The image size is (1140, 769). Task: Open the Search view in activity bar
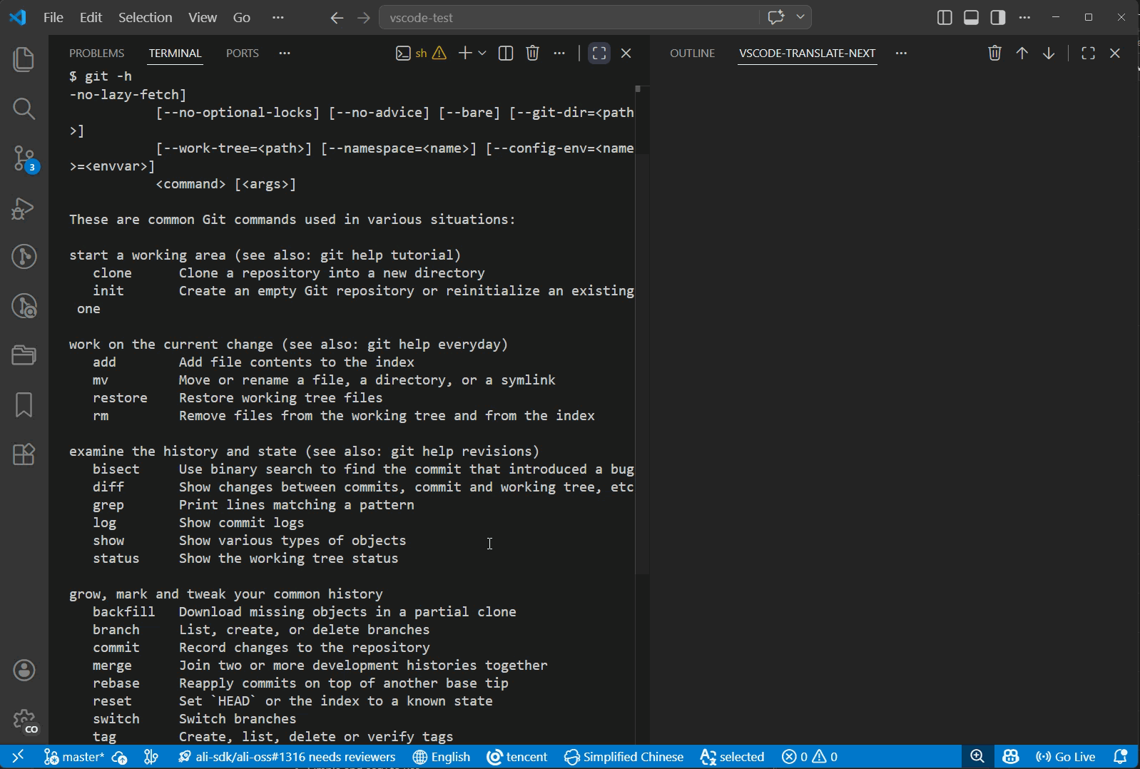(24, 108)
